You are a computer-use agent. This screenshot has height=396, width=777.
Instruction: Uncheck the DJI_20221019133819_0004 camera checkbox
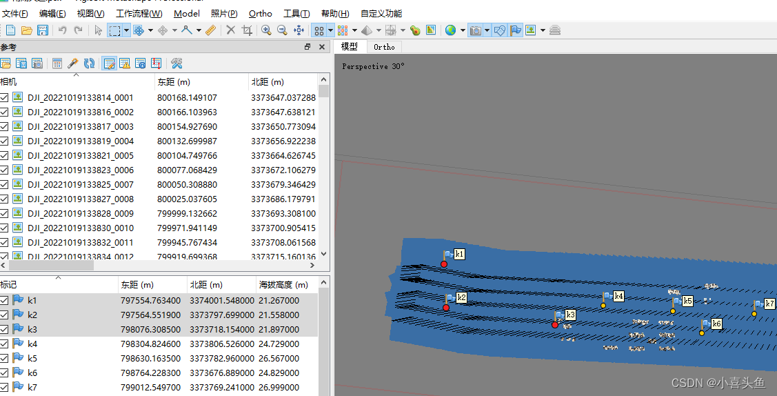[x=4, y=141]
